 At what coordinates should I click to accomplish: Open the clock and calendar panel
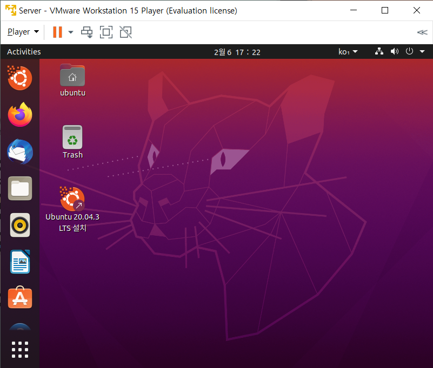pos(237,52)
